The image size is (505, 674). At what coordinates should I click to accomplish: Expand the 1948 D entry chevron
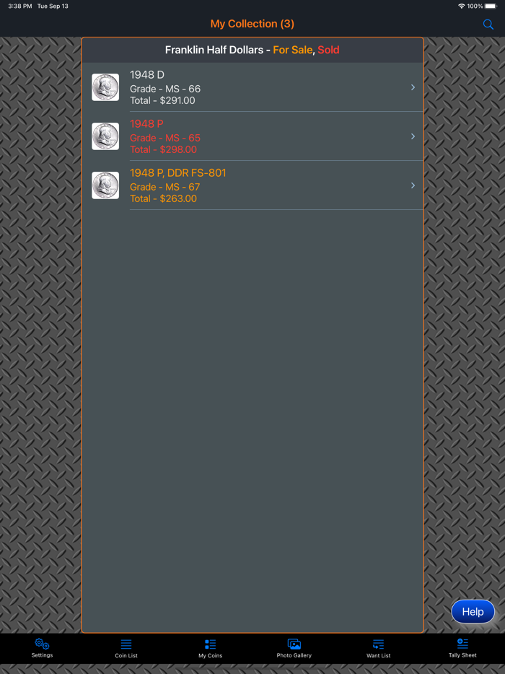pos(413,87)
